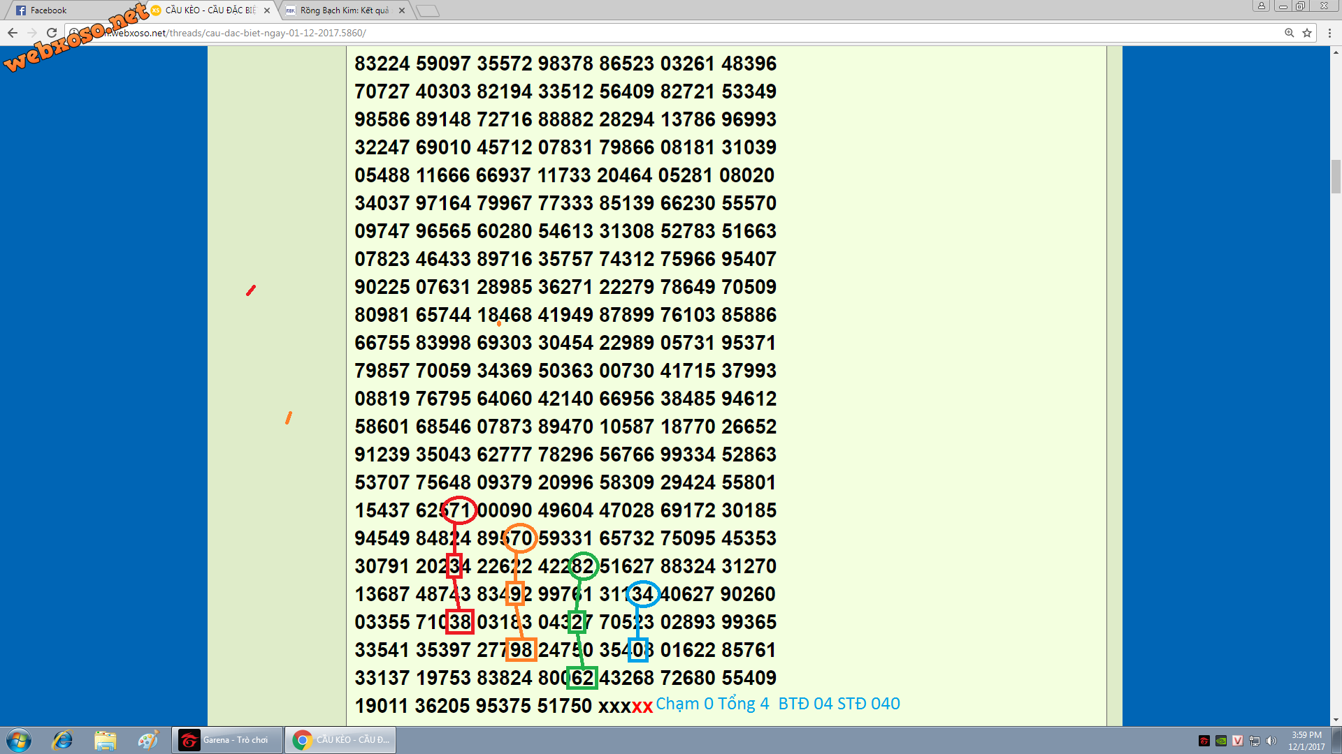Open the Paint palette icon in taskbar
1342x754 pixels.
coord(147,740)
